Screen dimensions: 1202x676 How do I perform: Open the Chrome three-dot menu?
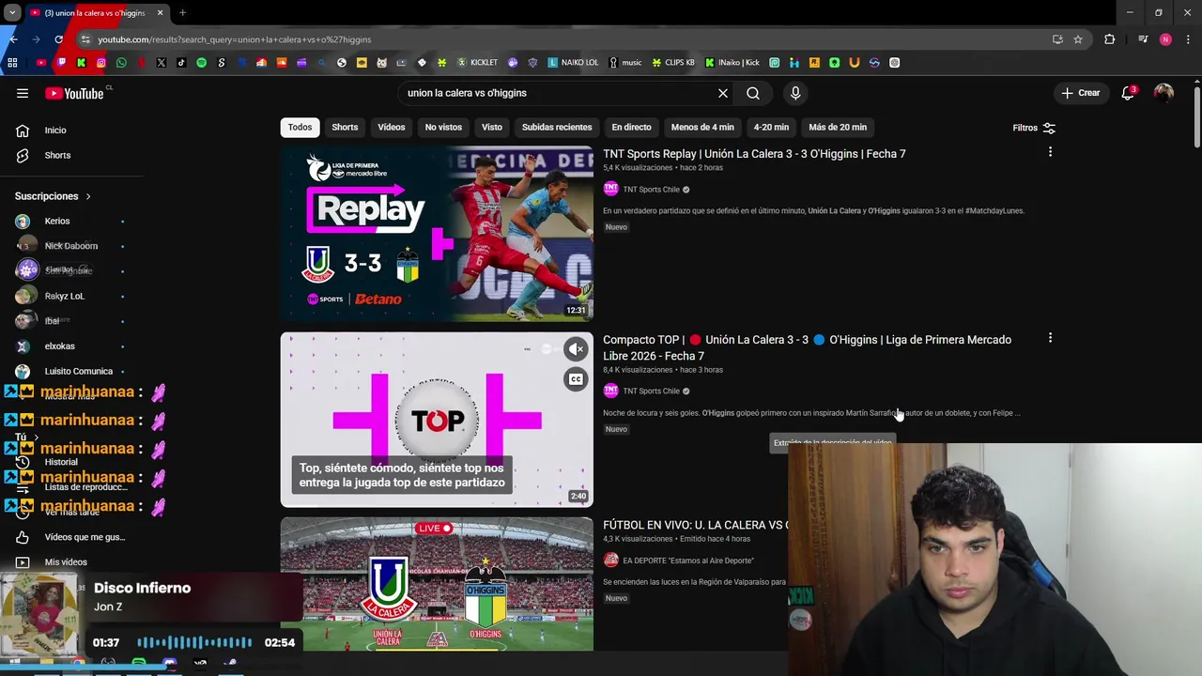1189,39
